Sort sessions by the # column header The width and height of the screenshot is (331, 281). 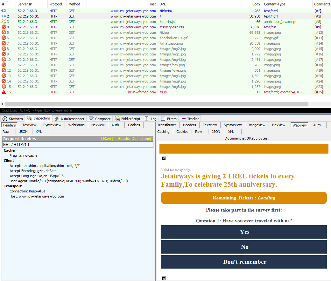pyautogui.click(x=3, y=4)
